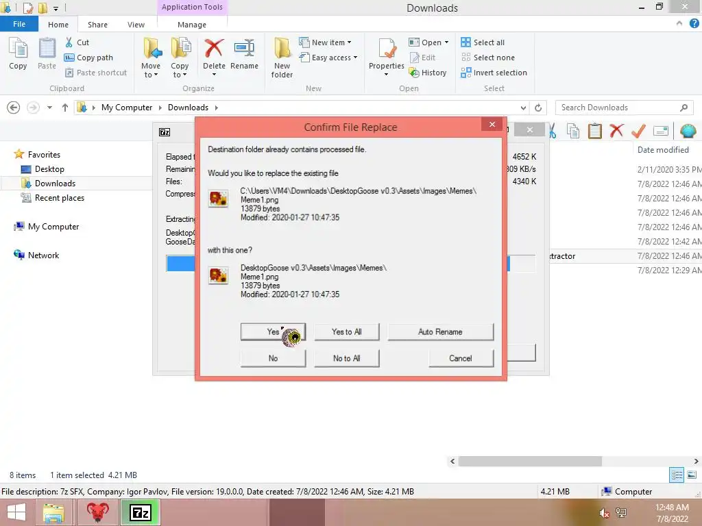
Task: Open the Copy to dropdown
Action: [180, 58]
